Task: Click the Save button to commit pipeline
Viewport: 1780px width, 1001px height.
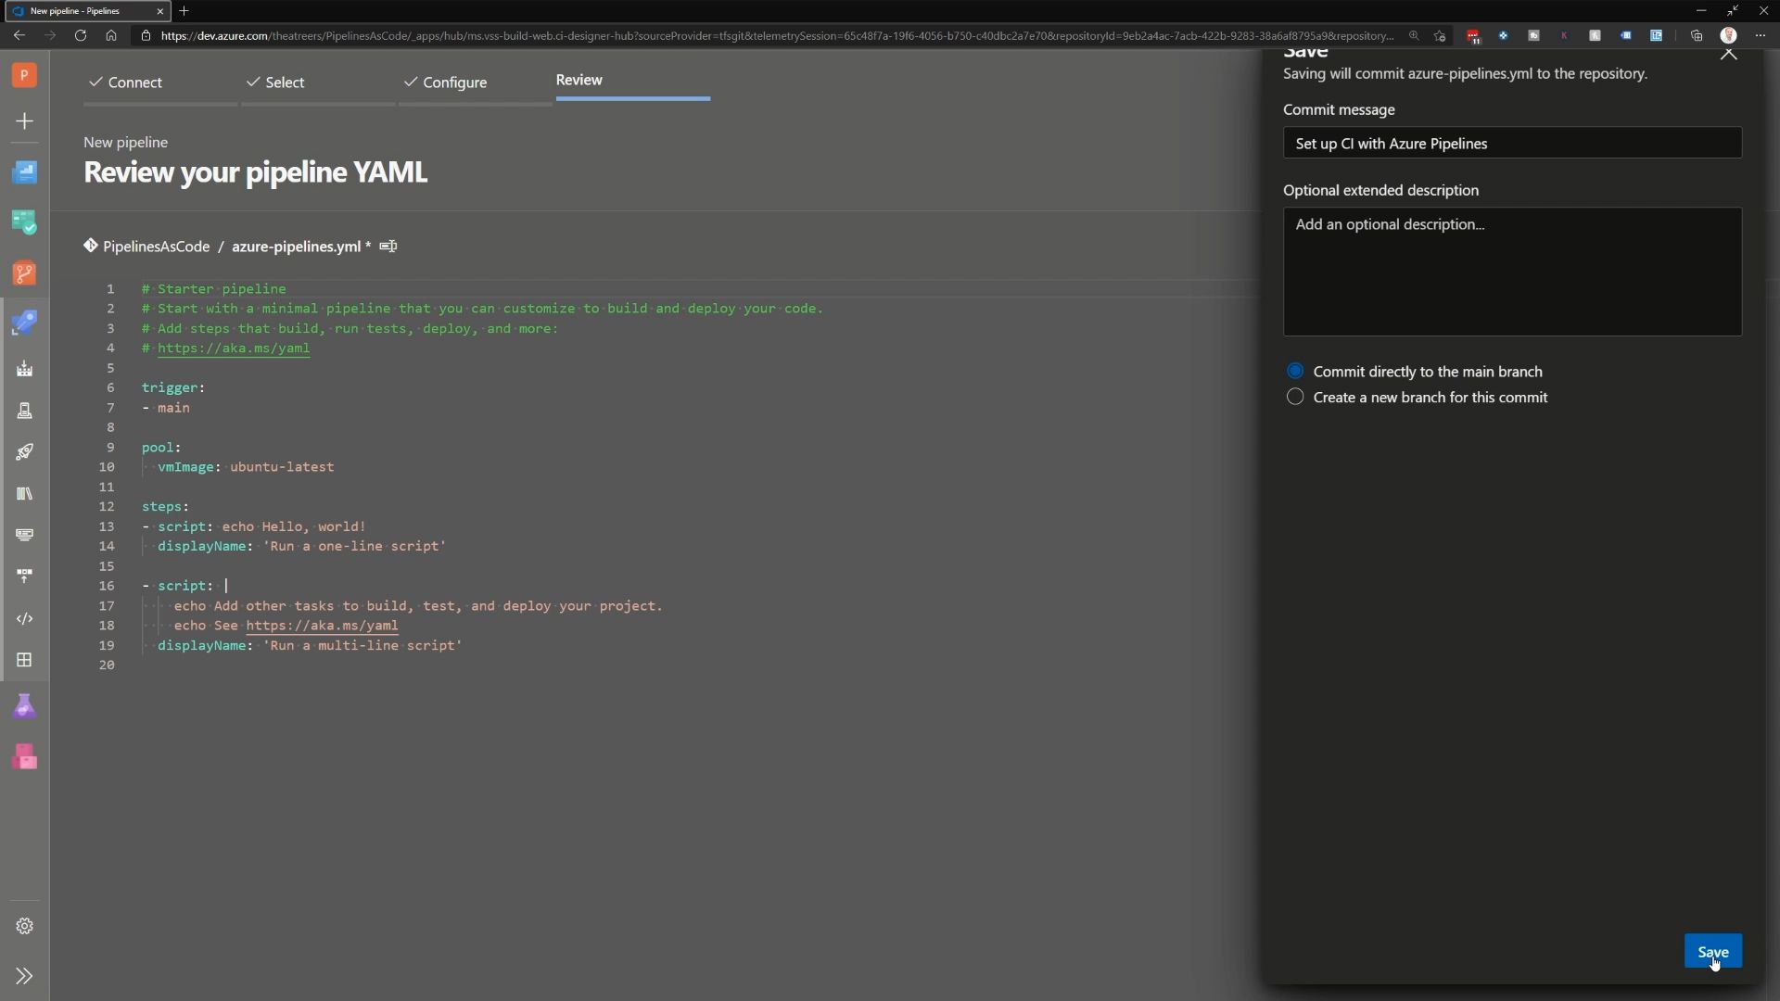Action: point(1714,952)
